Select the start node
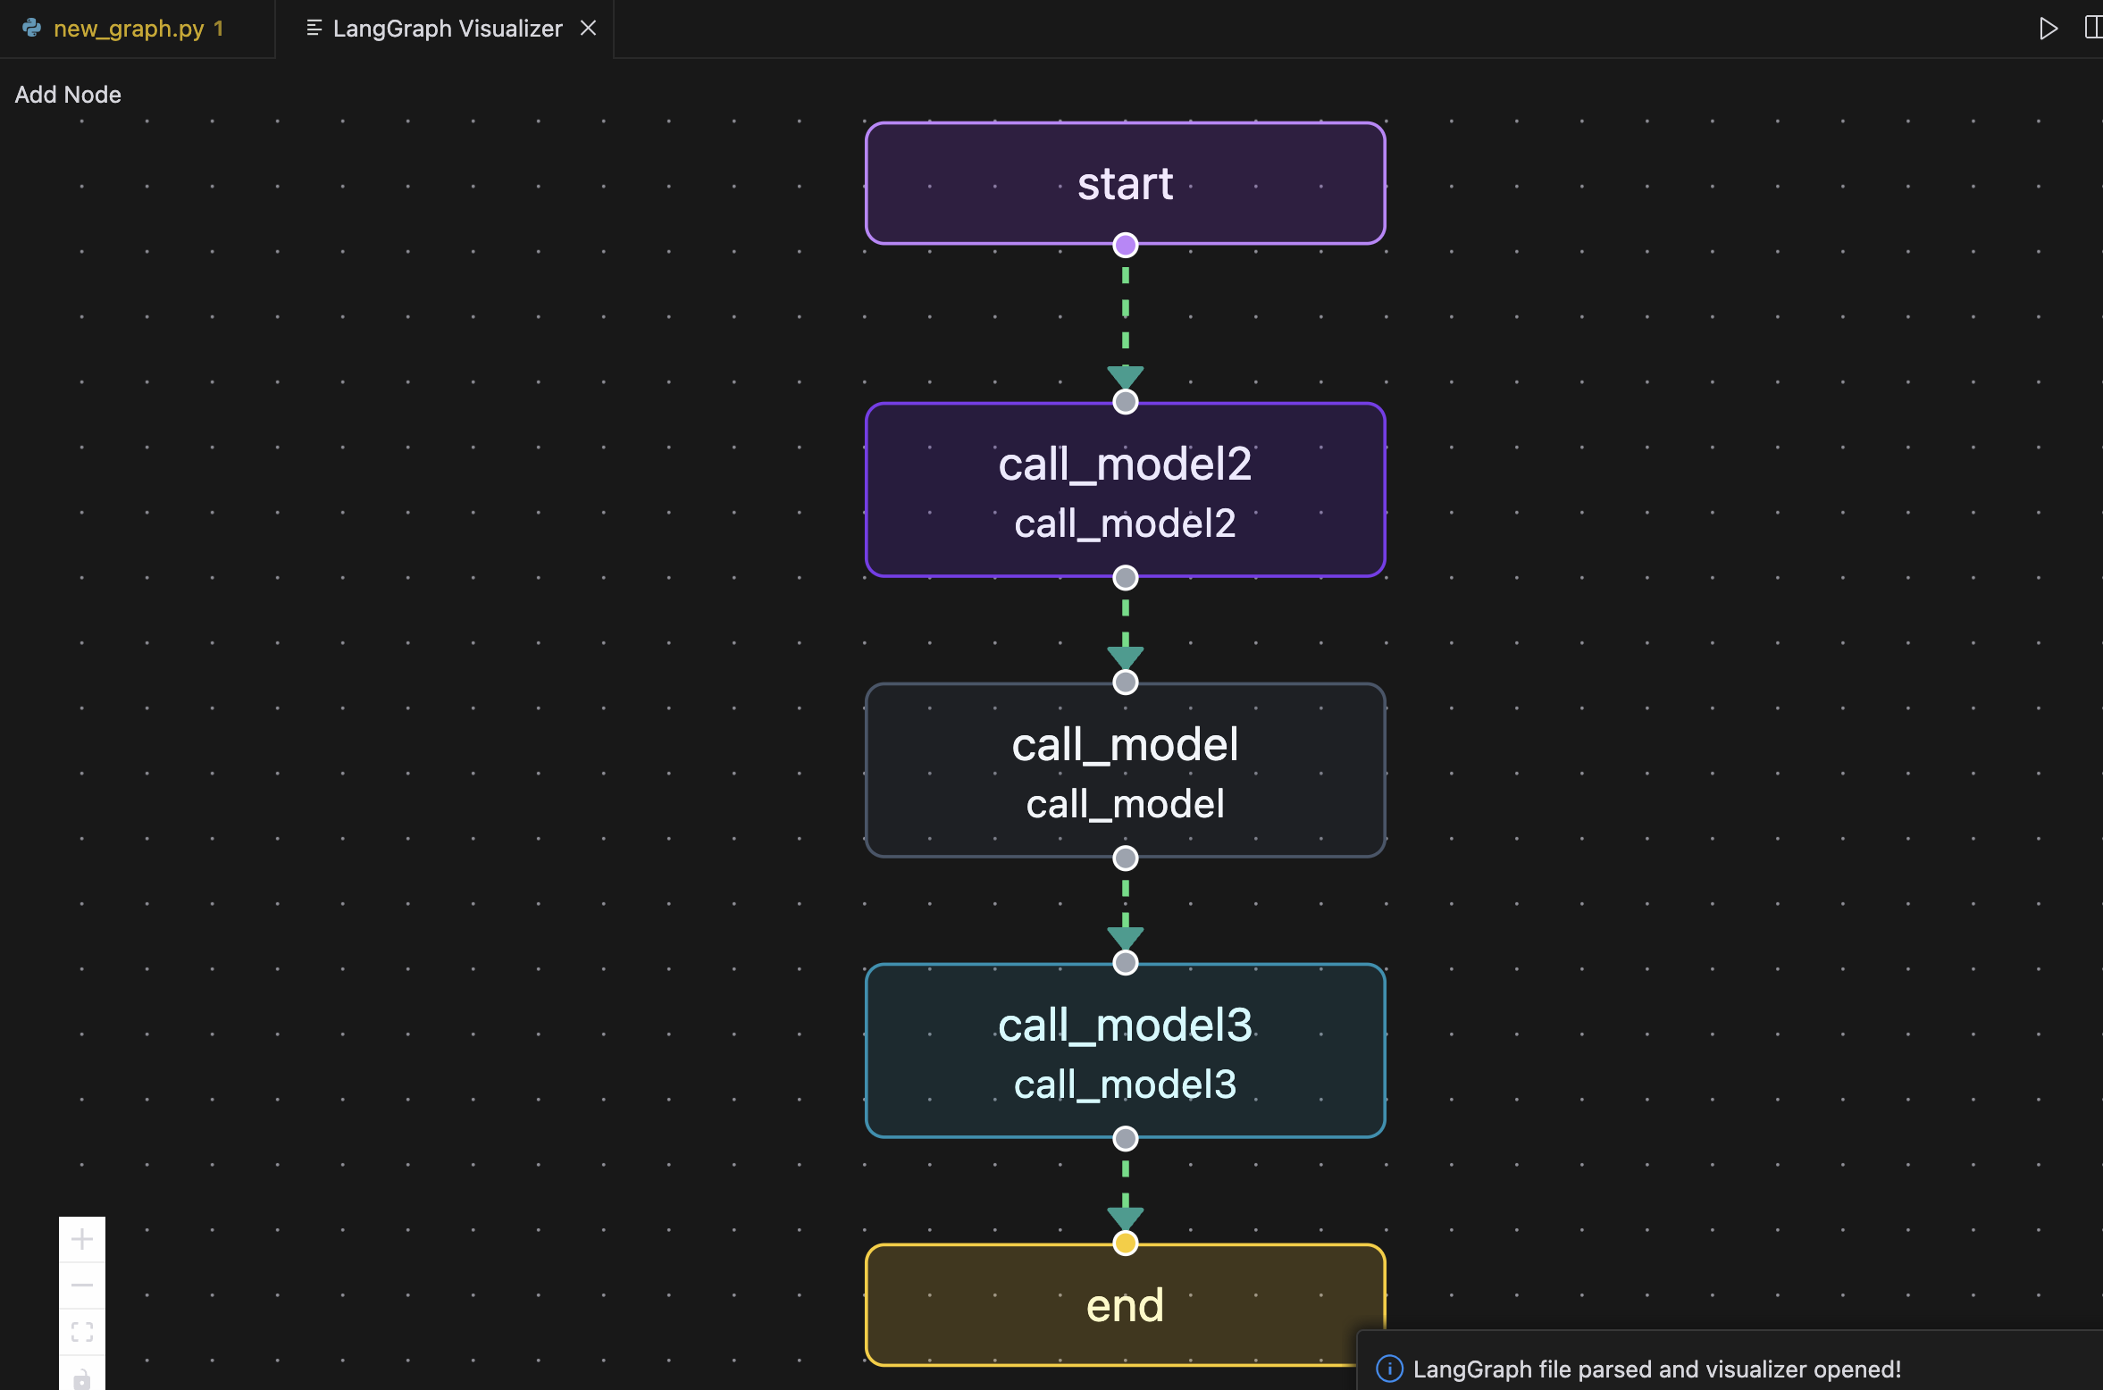 (x=1125, y=183)
